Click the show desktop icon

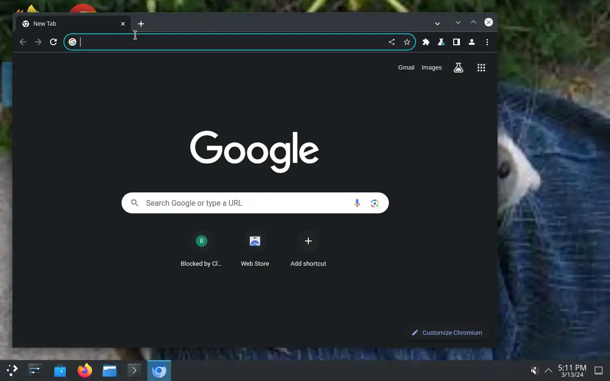(x=599, y=371)
